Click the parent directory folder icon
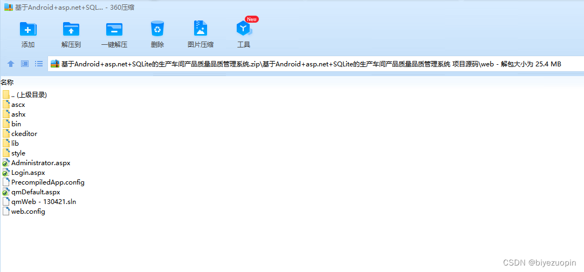Image resolution: width=584 pixels, height=272 pixels. 6,94
